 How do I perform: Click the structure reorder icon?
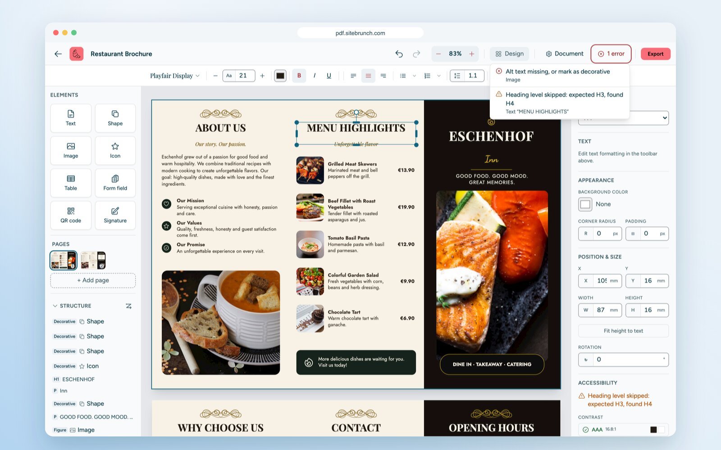click(128, 306)
